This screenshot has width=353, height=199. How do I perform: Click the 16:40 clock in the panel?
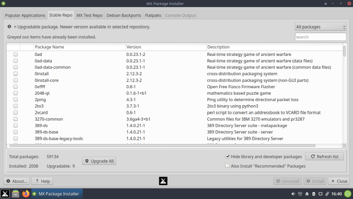336,194
